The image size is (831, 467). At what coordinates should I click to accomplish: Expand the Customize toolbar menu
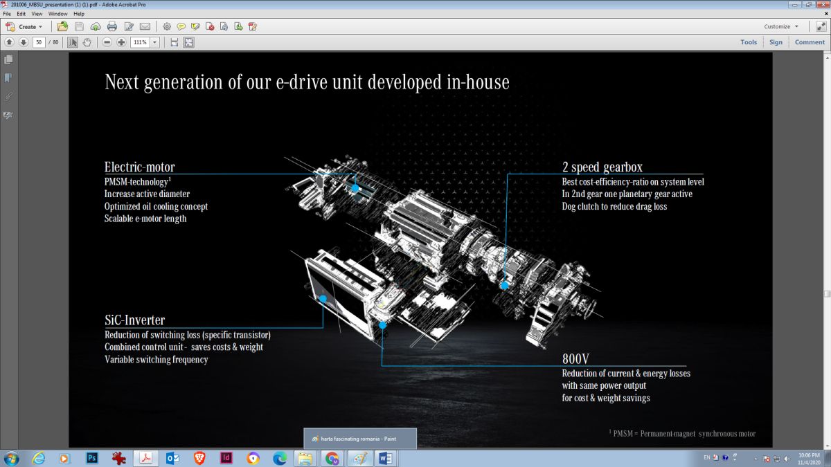point(781,26)
